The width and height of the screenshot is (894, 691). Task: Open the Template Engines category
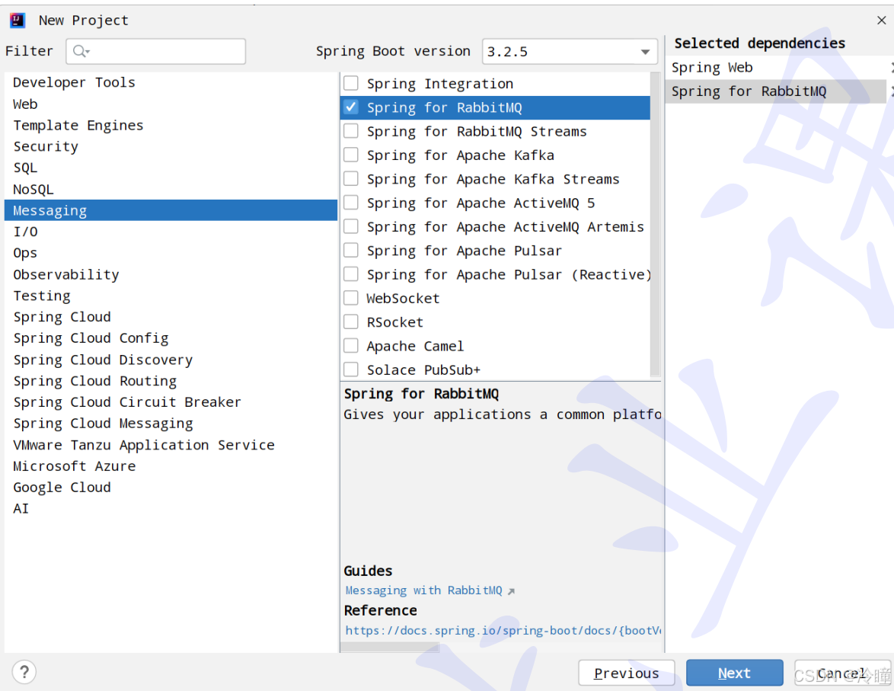(x=171, y=126)
